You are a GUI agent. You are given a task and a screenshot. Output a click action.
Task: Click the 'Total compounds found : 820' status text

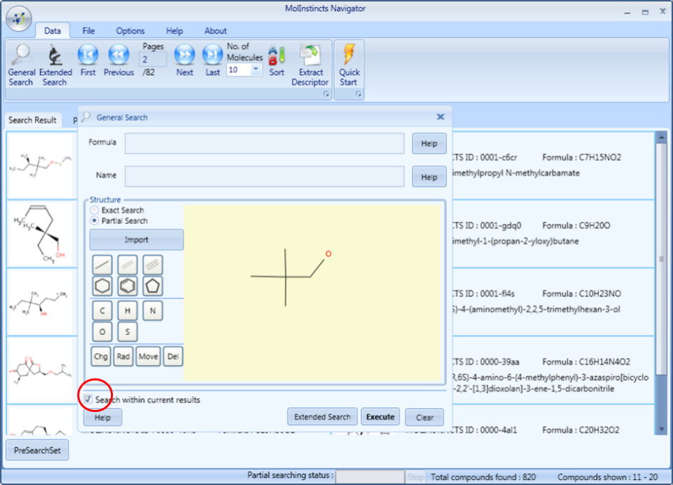(484, 477)
